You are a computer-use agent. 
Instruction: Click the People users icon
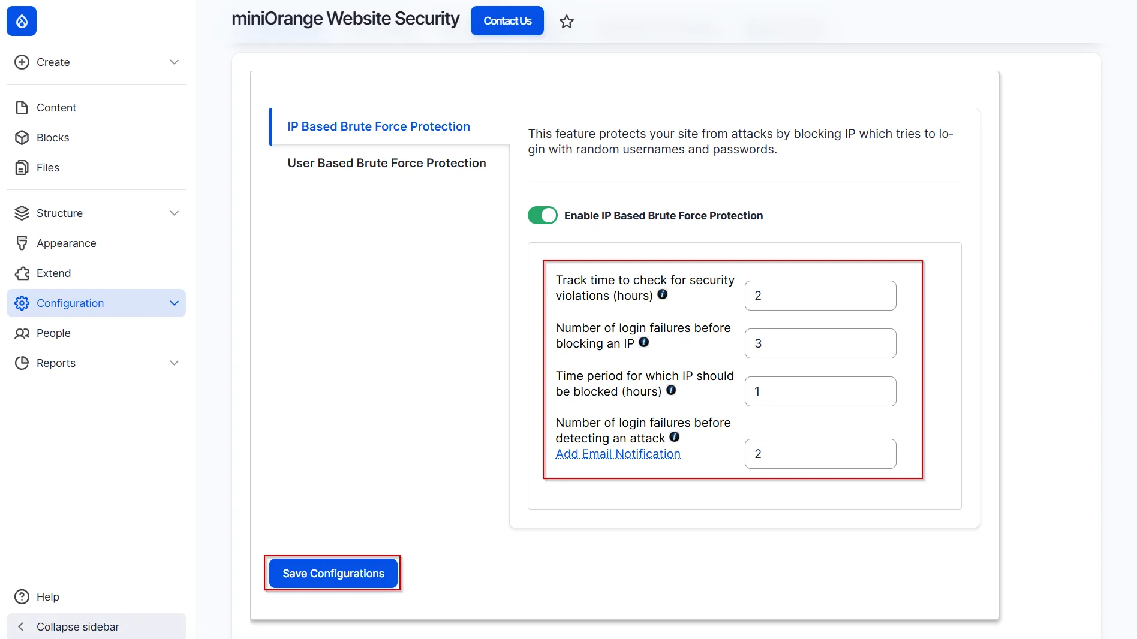(x=22, y=333)
